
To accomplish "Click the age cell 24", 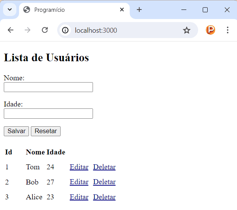I will [x=50, y=167].
